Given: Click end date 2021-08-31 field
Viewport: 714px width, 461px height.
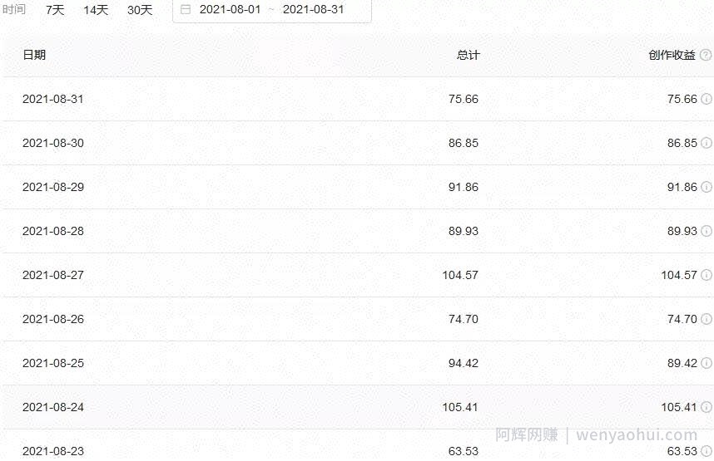Looking at the screenshot, I should tap(313, 9).
